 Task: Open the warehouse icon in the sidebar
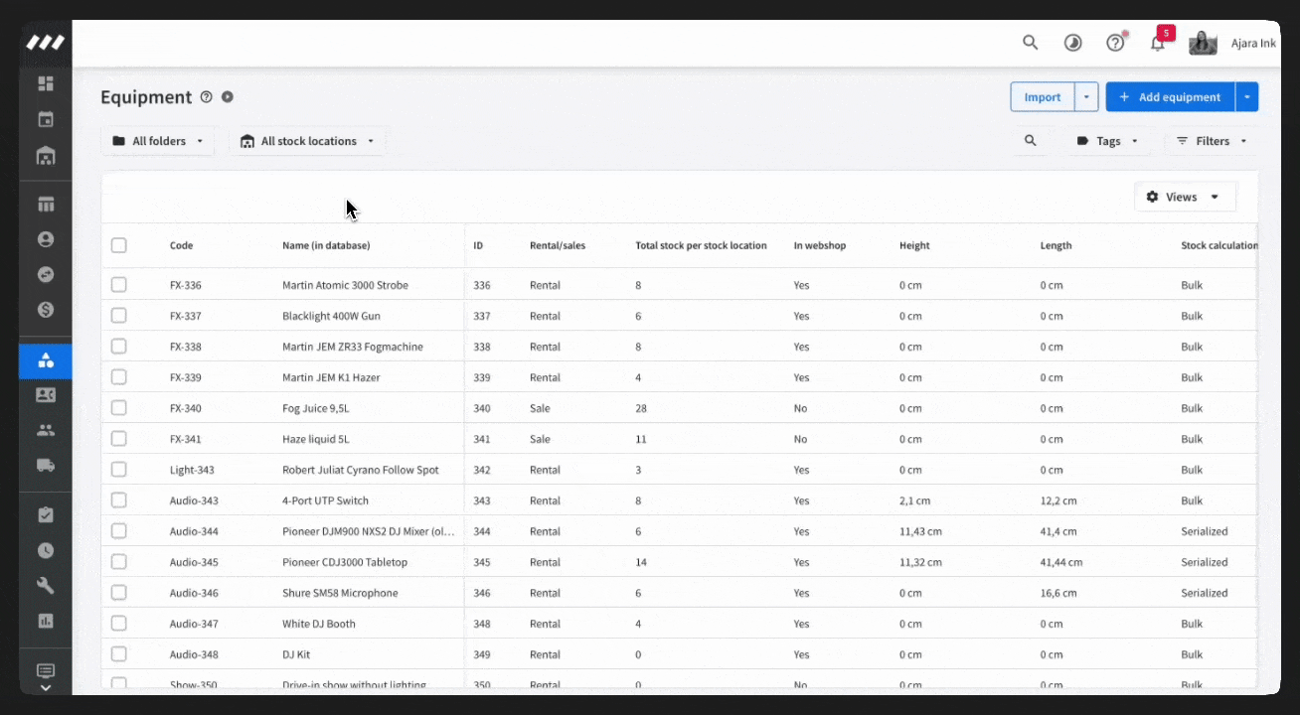tap(46, 156)
